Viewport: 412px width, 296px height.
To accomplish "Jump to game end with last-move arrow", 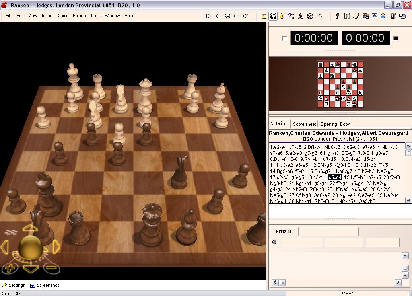I will click(x=246, y=16).
